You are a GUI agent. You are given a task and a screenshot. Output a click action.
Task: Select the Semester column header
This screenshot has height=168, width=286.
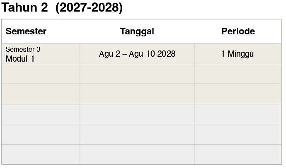[x=26, y=31]
